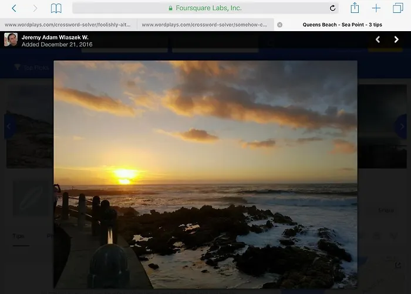Click 'Added December 21, 2016' text
Screen dimensions: 411x294
57,44
